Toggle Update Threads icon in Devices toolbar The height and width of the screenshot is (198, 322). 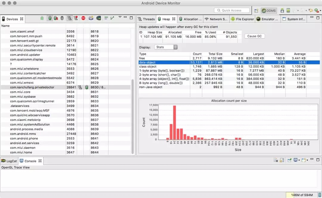[69, 18]
